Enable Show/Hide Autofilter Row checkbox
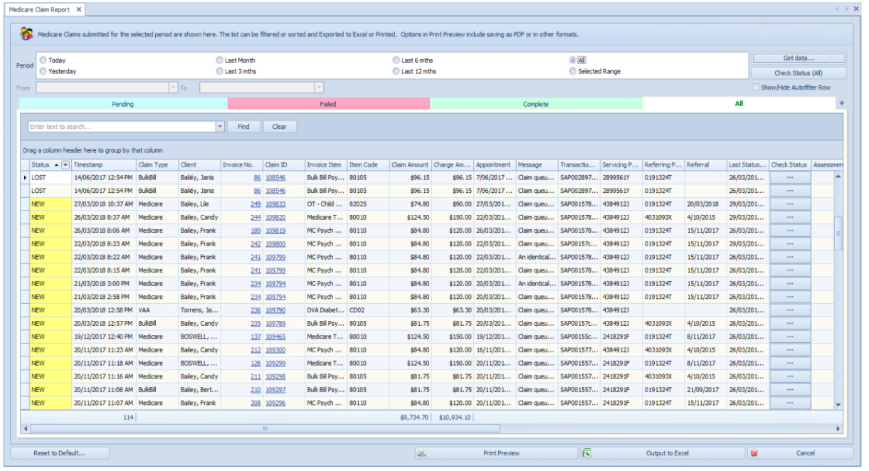This screenshot has width=869, height=471. click(x=756, y=88)
